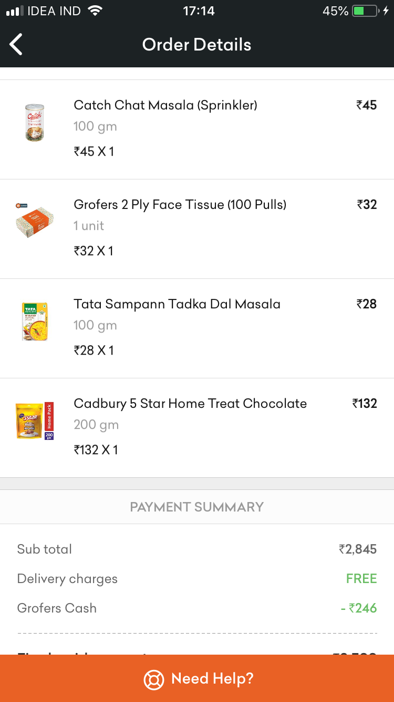Tap the ₹132 Cadbury item price
394x702 pixels.
(365, 404)
